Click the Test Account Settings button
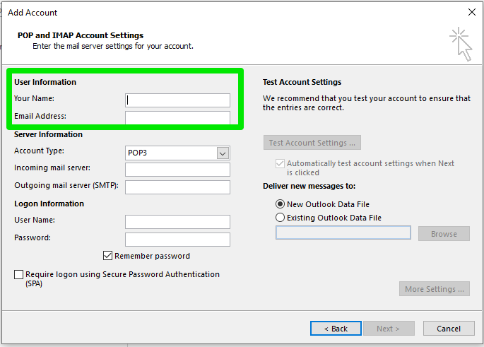484x347 pixels. [312, 143]
